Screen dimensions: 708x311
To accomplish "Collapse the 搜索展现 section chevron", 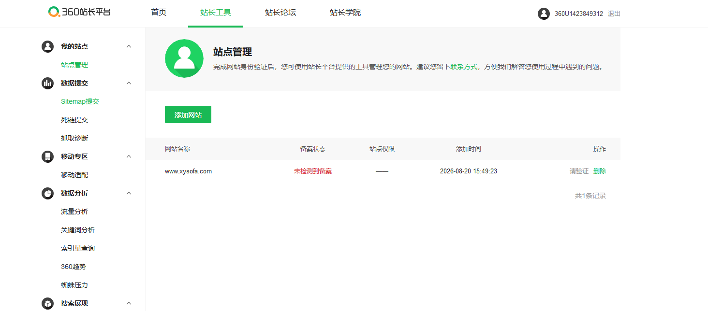I will pos(129,303).
